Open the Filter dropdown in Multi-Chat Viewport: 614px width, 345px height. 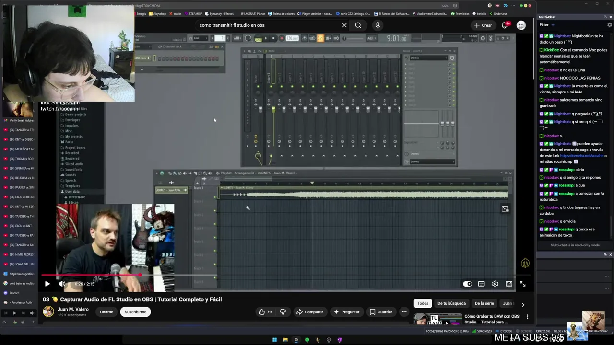coord(546,25)
